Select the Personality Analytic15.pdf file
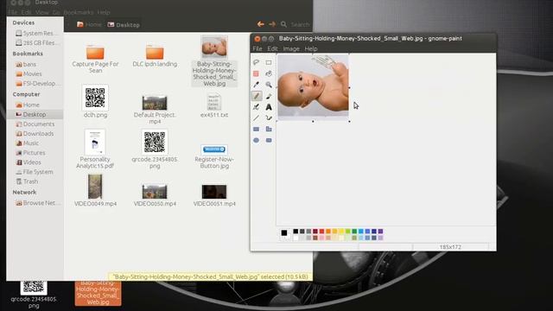The image size is (553, 311). tap(95, 149)
